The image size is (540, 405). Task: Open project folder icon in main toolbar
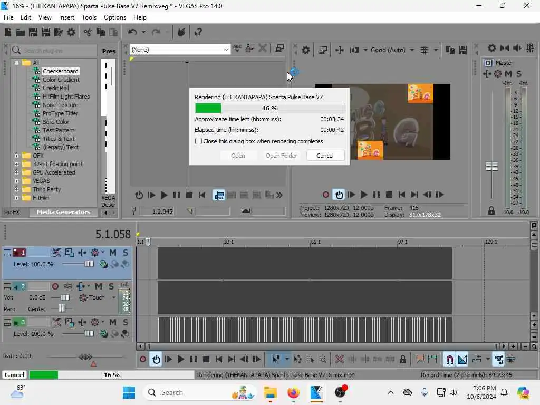21,32
